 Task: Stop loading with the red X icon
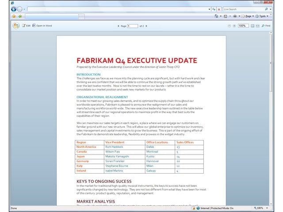219,9
